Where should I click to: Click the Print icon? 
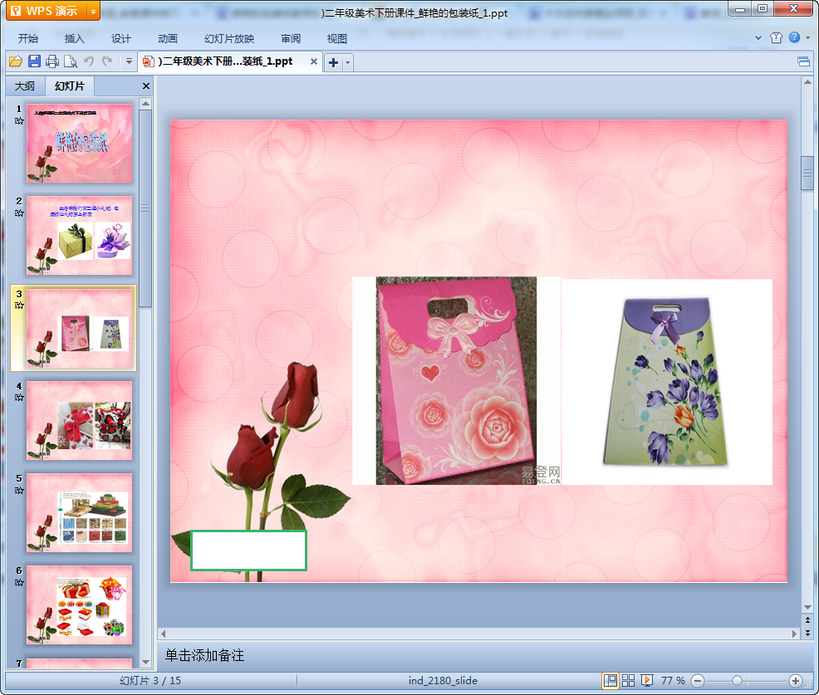coord(52,61)
